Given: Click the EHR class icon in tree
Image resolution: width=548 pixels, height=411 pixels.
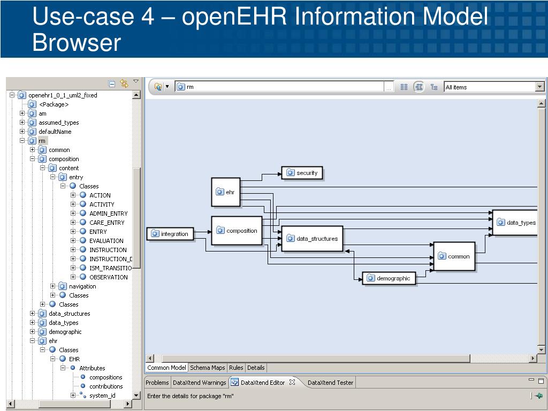Looking at the screenshot, I should coord(63,359).
